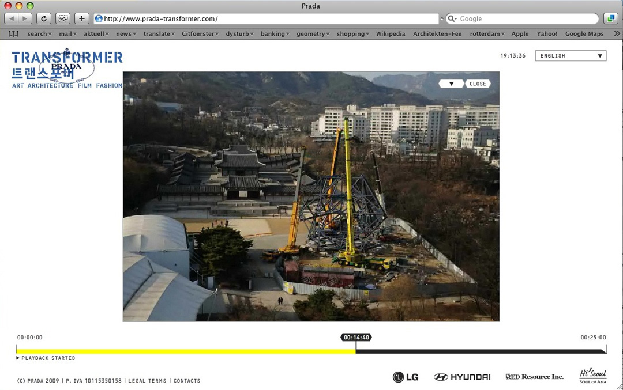Expand the news bookmarks folder
The width and height of the screenshot is (623, 390).
pos(126,34)
